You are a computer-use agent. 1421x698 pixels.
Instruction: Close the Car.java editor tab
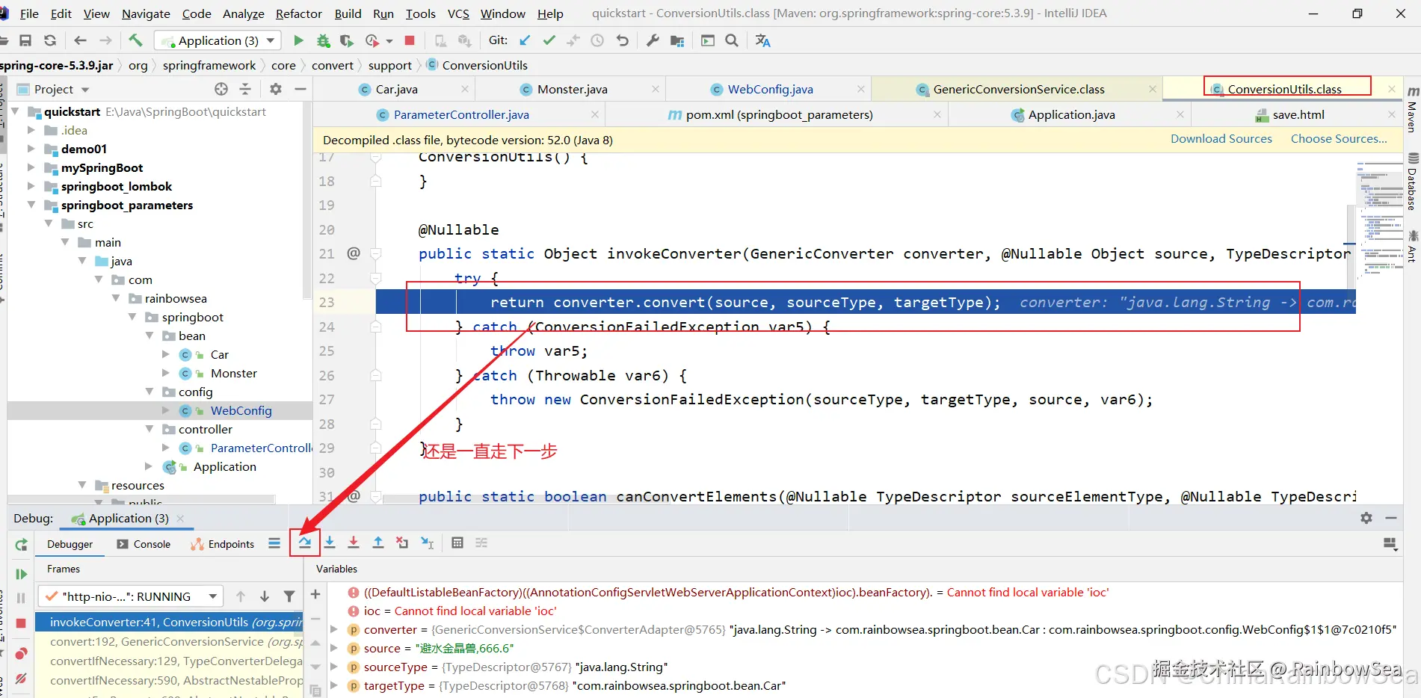coord(464,89)
